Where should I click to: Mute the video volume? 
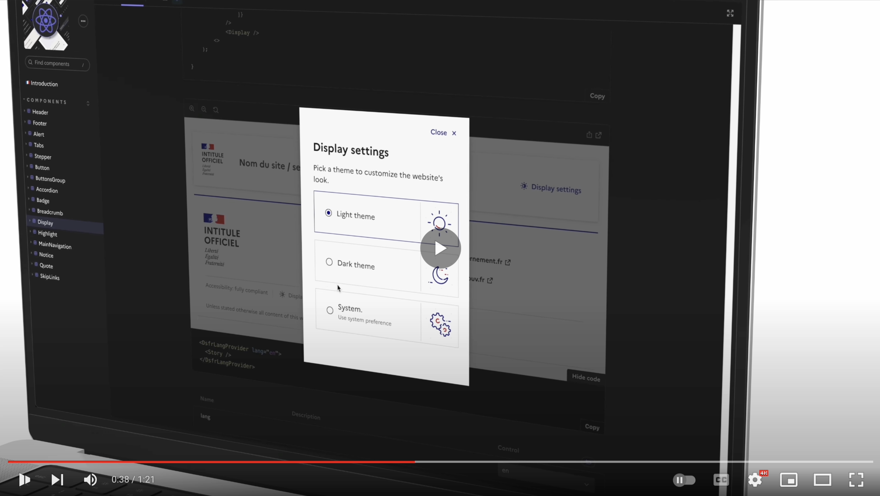point(90,480)
